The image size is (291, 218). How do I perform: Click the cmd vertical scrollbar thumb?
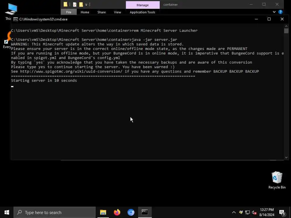coord(286,31)
